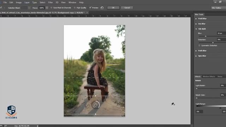Expand the Path Blur section
Viewport: 226px width, 127px height.
point(196,51)
